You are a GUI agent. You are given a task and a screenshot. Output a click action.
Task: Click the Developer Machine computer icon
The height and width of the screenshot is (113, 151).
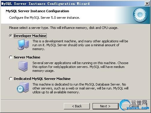click(x=23, y=44)
